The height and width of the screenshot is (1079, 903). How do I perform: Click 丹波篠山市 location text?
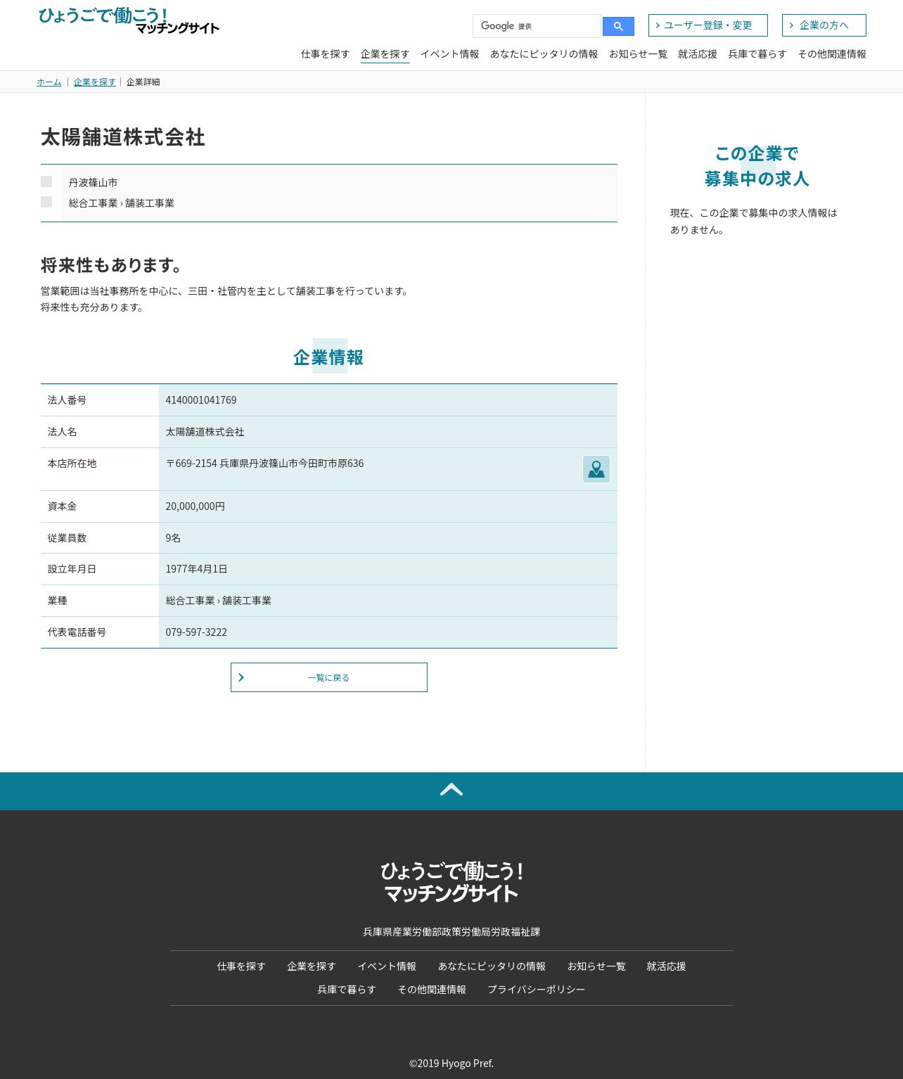tap(93, 183)
